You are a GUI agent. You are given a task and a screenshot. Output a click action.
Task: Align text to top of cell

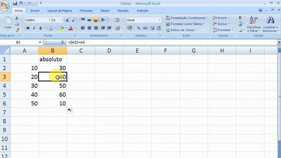tap(83, 20)
